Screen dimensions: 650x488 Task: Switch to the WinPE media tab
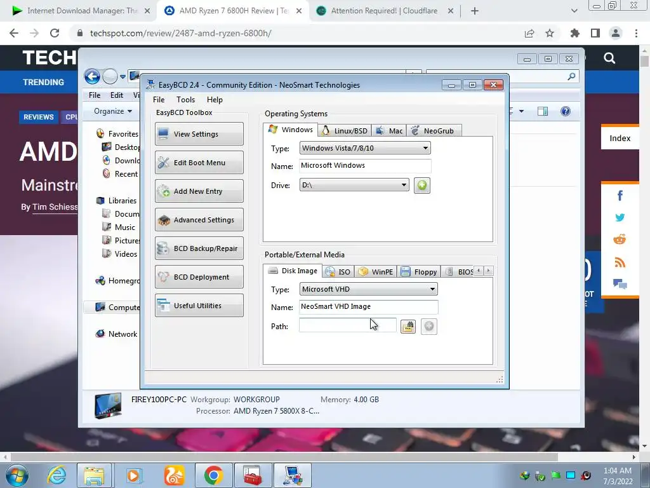coord(376,272)
